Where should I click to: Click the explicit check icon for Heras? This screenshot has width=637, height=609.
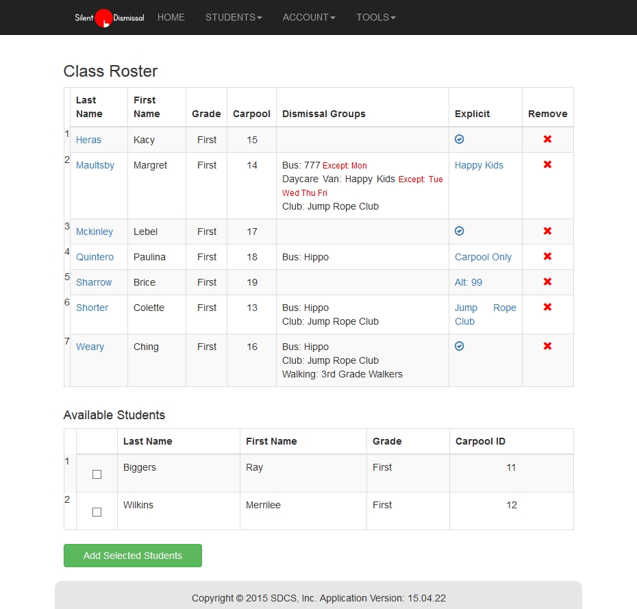click(460, 139)
